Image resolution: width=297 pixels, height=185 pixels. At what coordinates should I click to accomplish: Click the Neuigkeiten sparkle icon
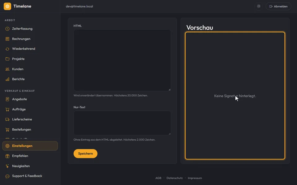tap(7, 166)
